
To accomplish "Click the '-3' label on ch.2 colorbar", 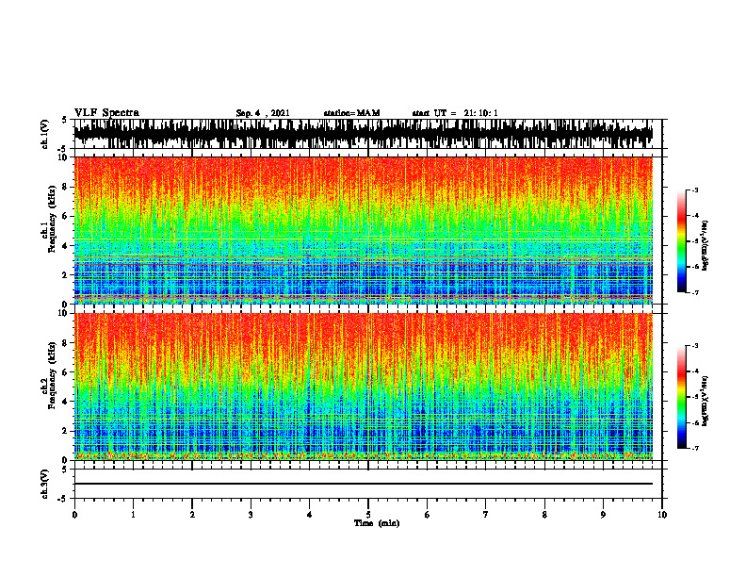I will (x=695, y=346).
